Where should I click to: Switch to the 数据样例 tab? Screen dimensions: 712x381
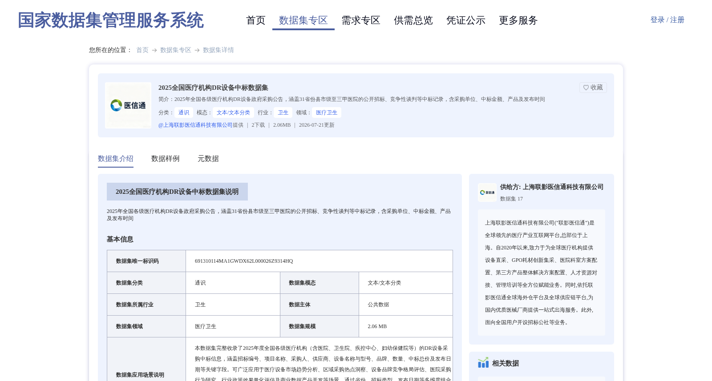(x=166, y=159)
